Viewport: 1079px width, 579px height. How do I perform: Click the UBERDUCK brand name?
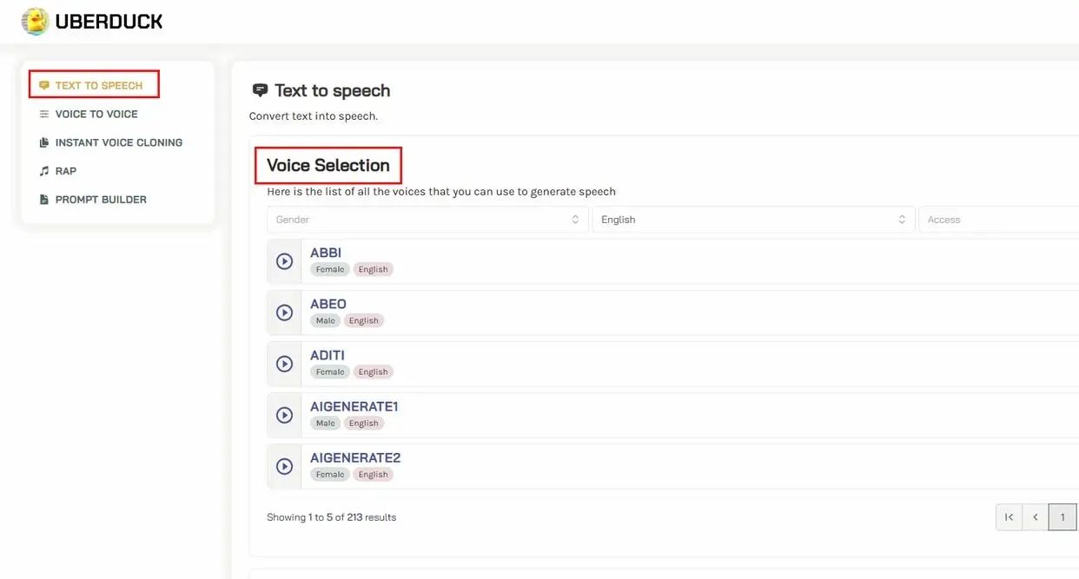tap(109, 22)
